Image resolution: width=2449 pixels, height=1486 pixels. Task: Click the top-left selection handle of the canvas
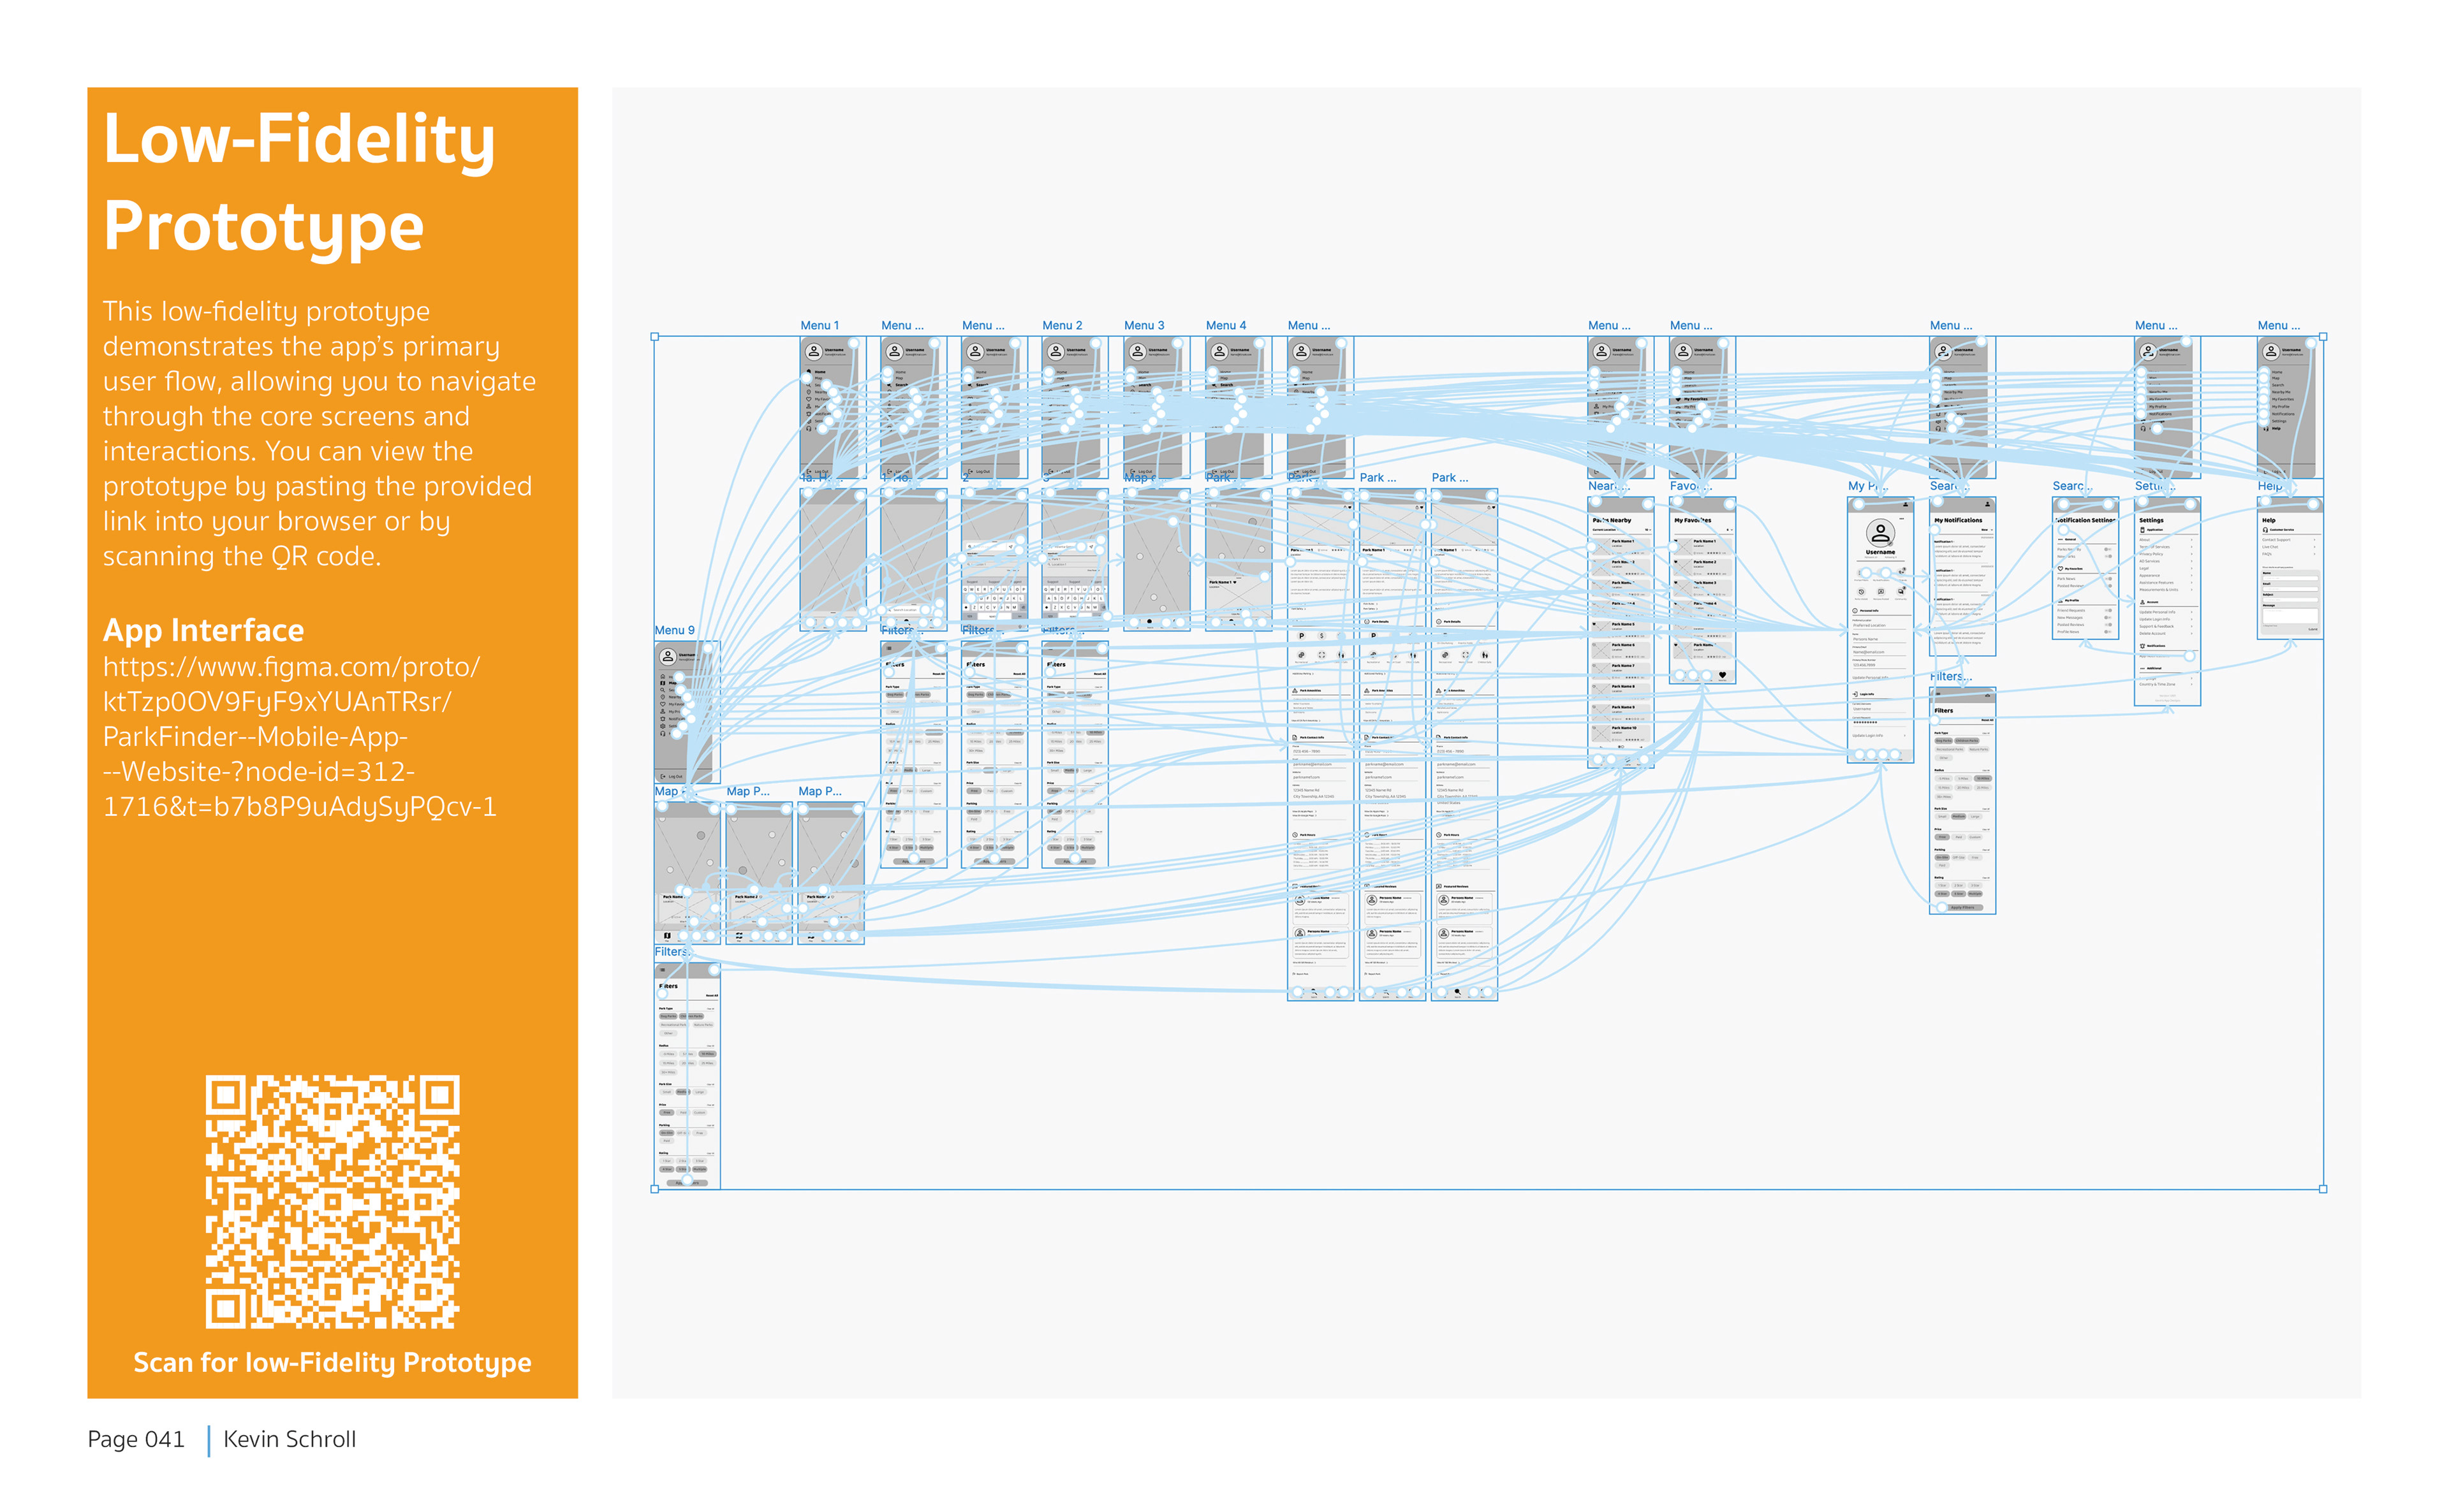[654, 337]
